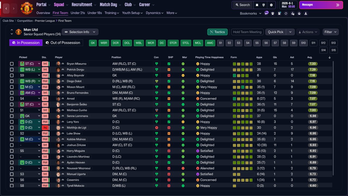348x196 pixels.
Task: Click the player info icon next to Casemiro
Action: pyautogui.click(x=63, y=180)
